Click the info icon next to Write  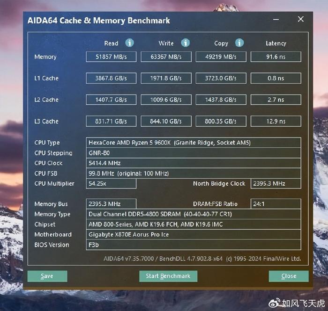pos(186,43)
